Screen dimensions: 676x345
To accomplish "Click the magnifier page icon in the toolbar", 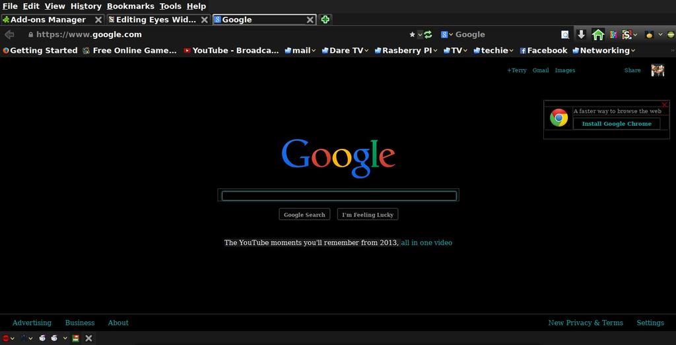I will click(565, 34).
